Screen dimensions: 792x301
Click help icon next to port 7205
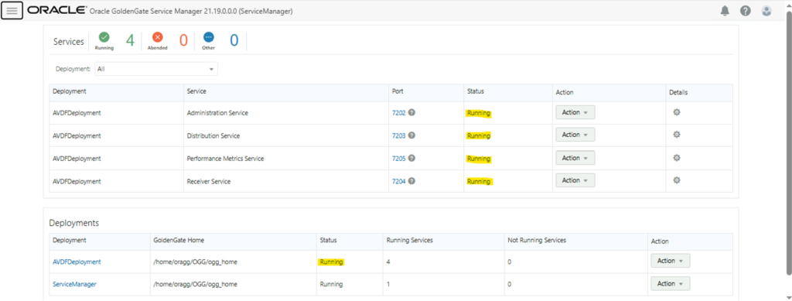(x=411, y=158)
